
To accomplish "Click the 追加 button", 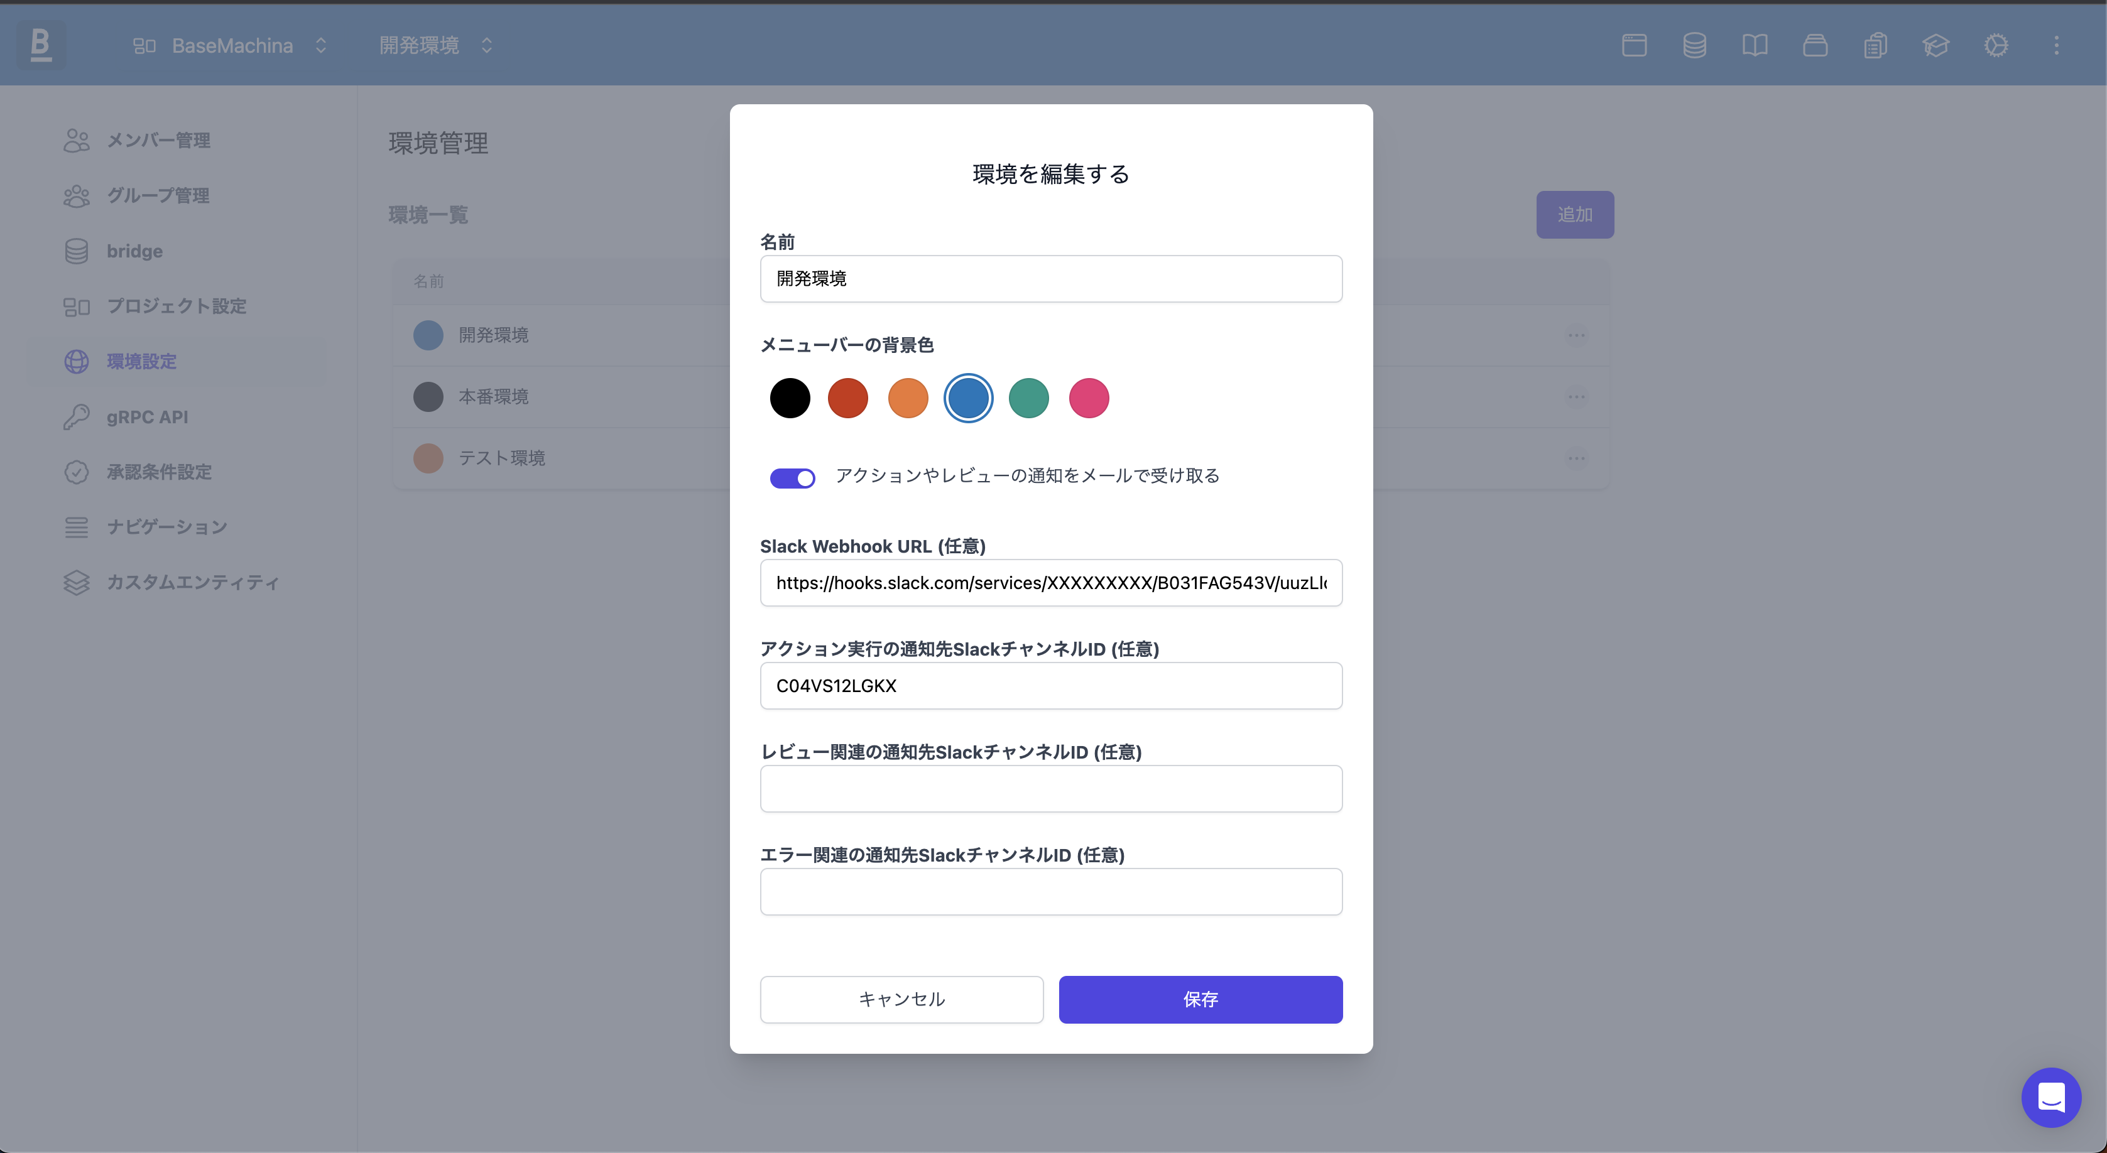I will [1574, 214].
